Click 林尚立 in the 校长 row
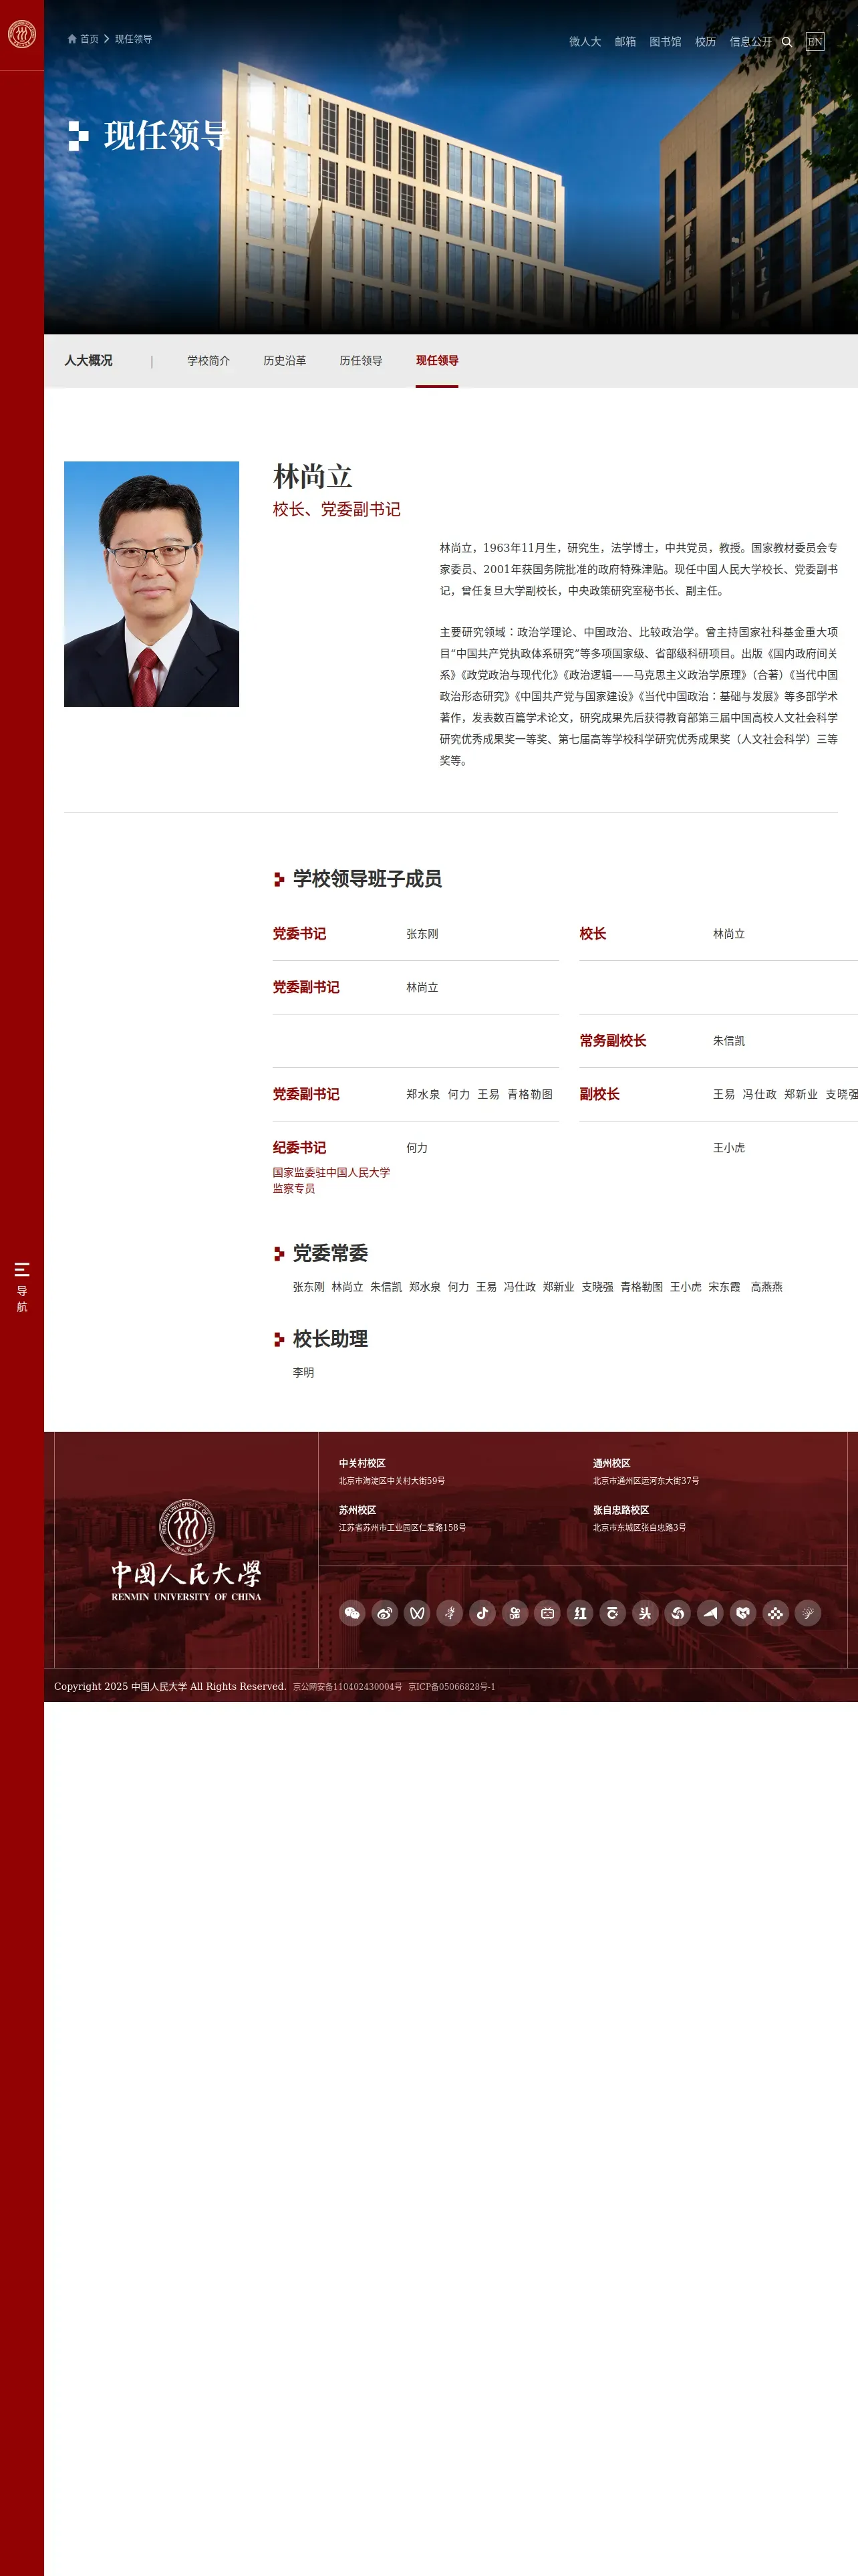This screenshot has height=2576, width=858. click(729, 934)
